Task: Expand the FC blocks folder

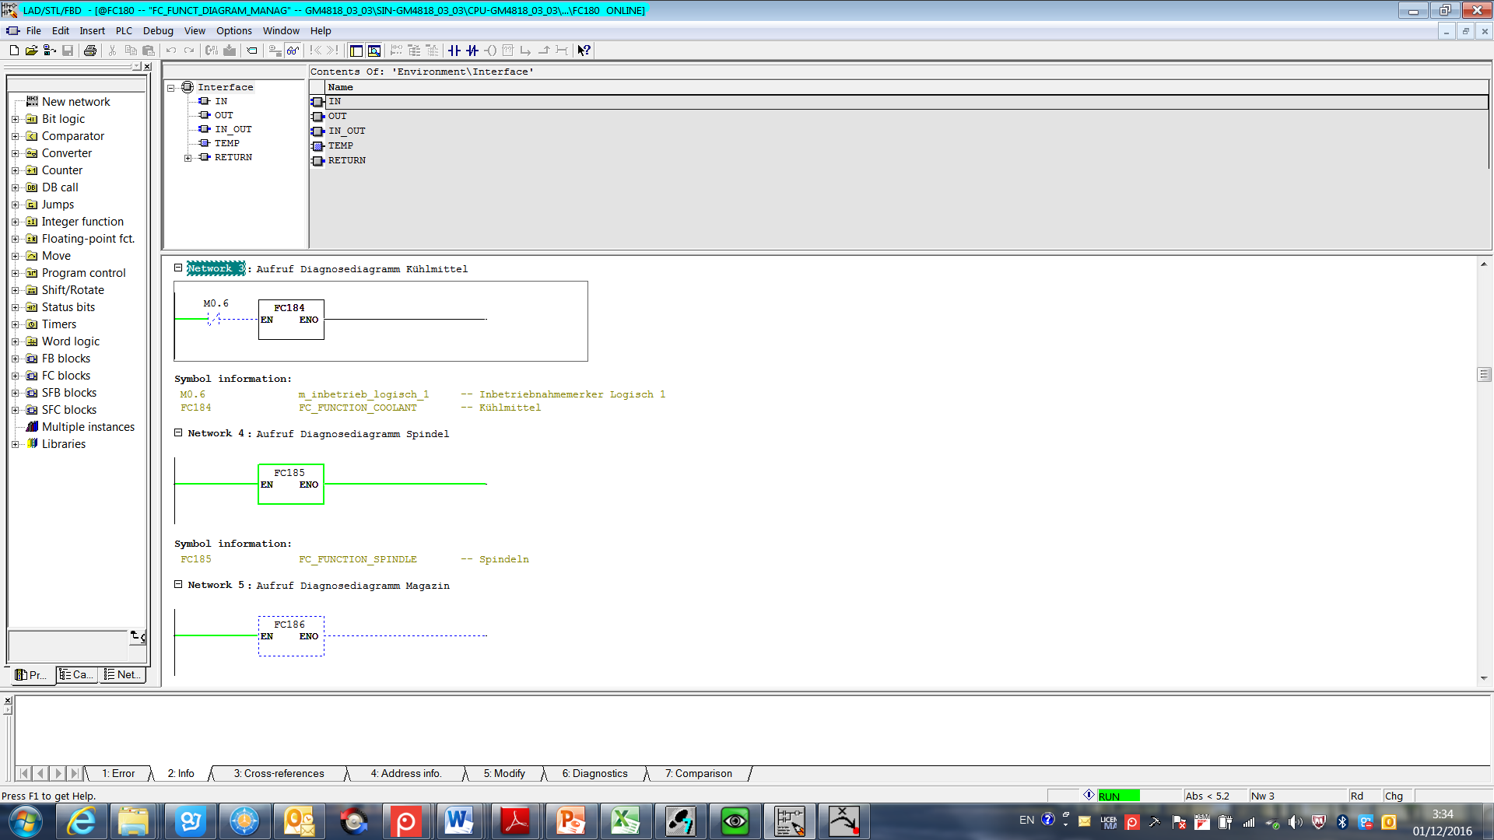Action: [x=15, y=376]
